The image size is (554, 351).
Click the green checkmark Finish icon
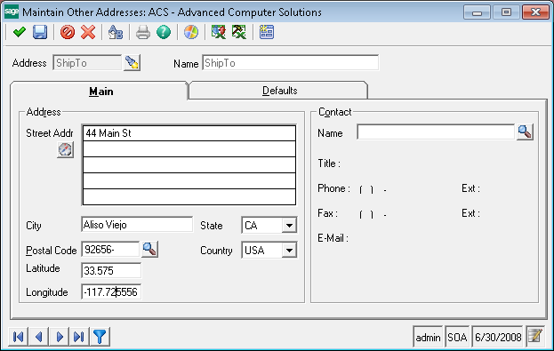pyautogui.click(x=19, y=33)
